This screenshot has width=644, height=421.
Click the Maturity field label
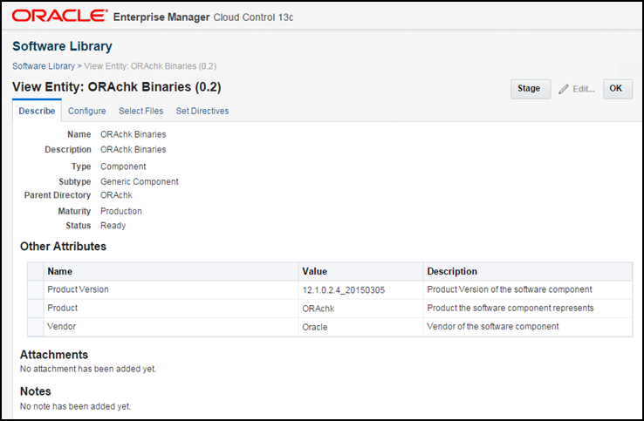click(74, 211)
